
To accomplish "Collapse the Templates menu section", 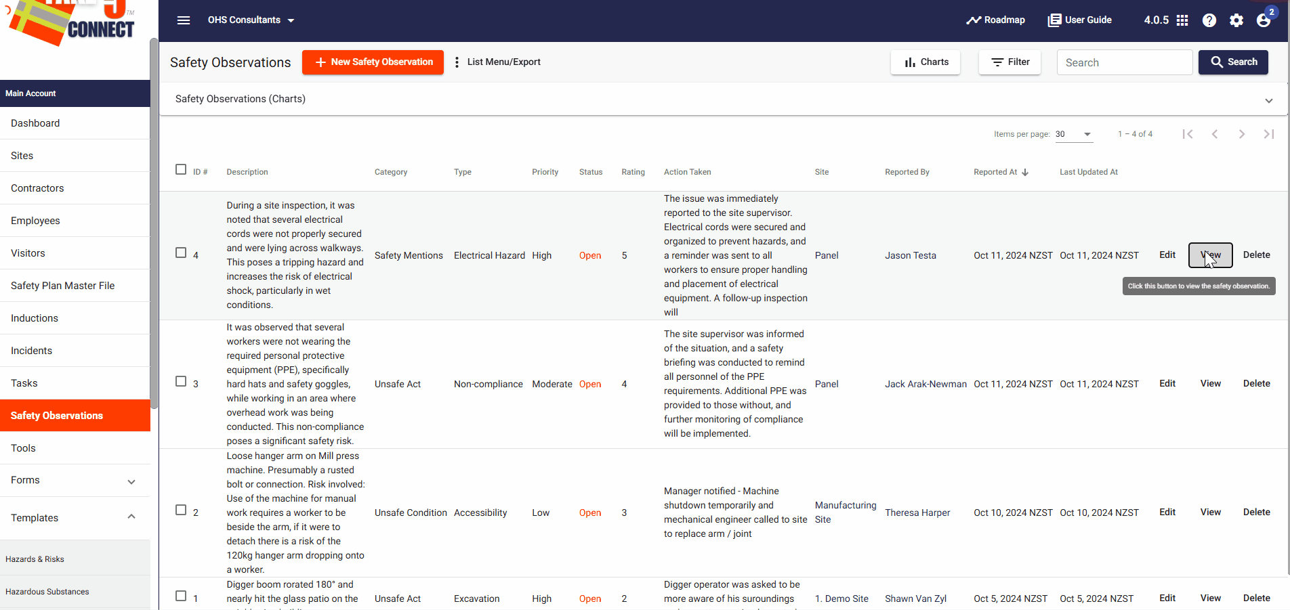I will click(x=75, y=518).
